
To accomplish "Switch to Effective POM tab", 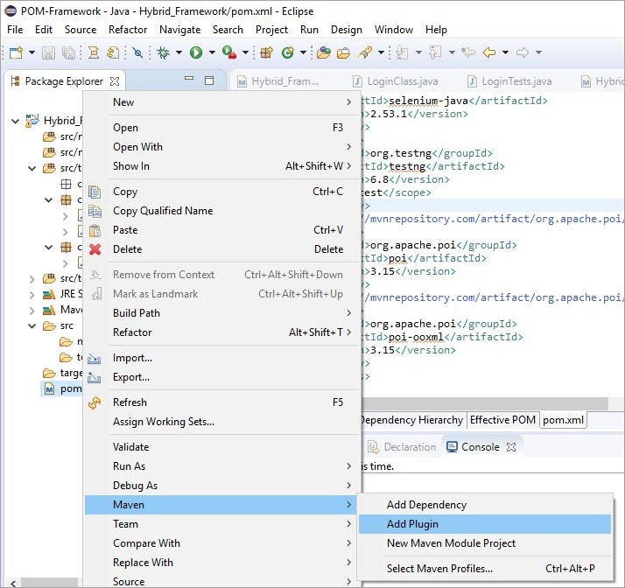I will pos(502,420).
